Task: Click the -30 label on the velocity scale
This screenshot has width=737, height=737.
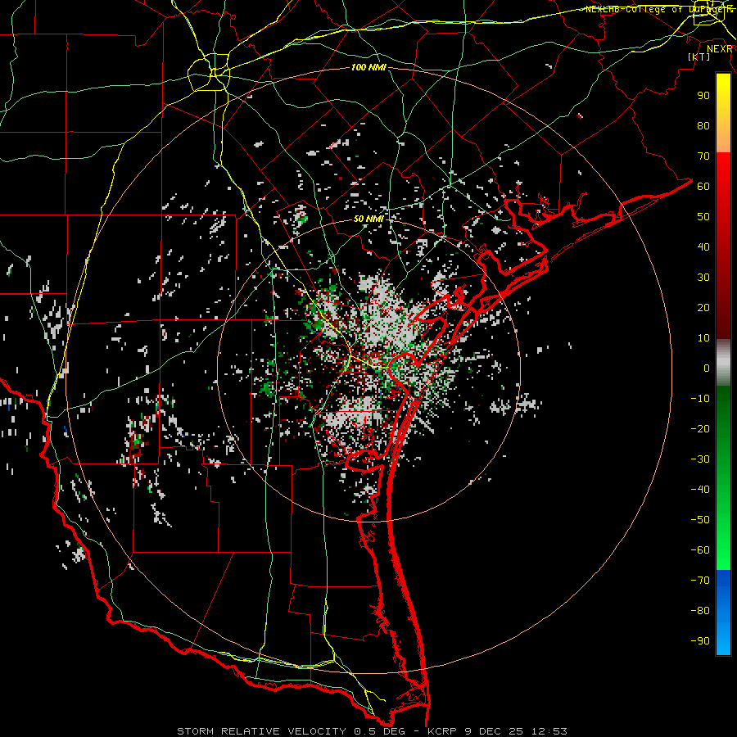Action: (700, 459)
